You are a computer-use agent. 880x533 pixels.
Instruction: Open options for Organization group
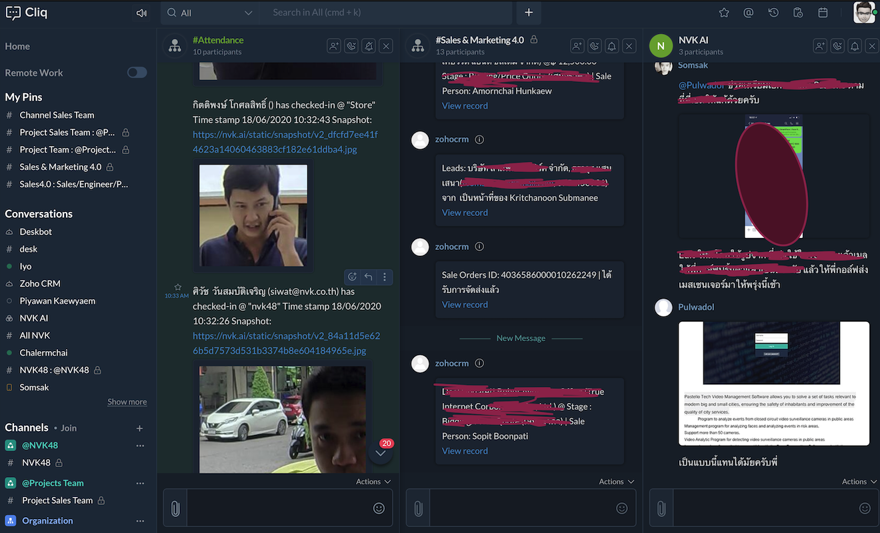(x=140, y=521)
